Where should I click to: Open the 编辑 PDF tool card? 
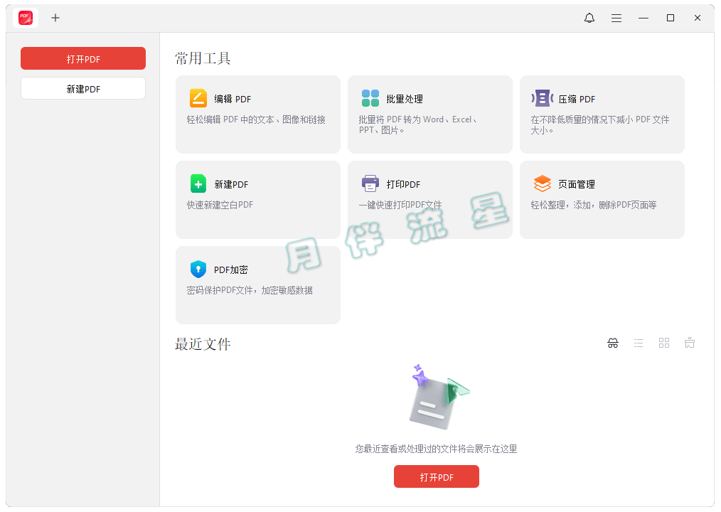257,114
